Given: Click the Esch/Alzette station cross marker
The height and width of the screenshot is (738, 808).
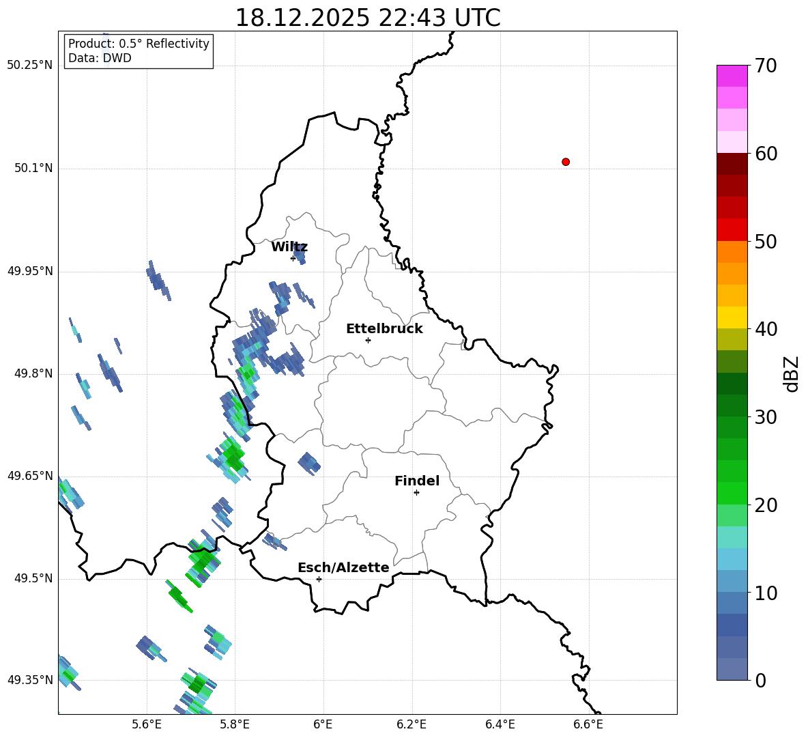Looking at the screenshot, I should pyautogui.click(x=319, y=579).
